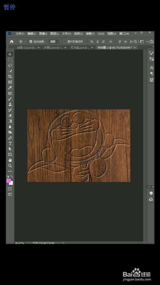Align left edges in options bar
Viewport: 160px width, 285px height.
tap(92, 42)
